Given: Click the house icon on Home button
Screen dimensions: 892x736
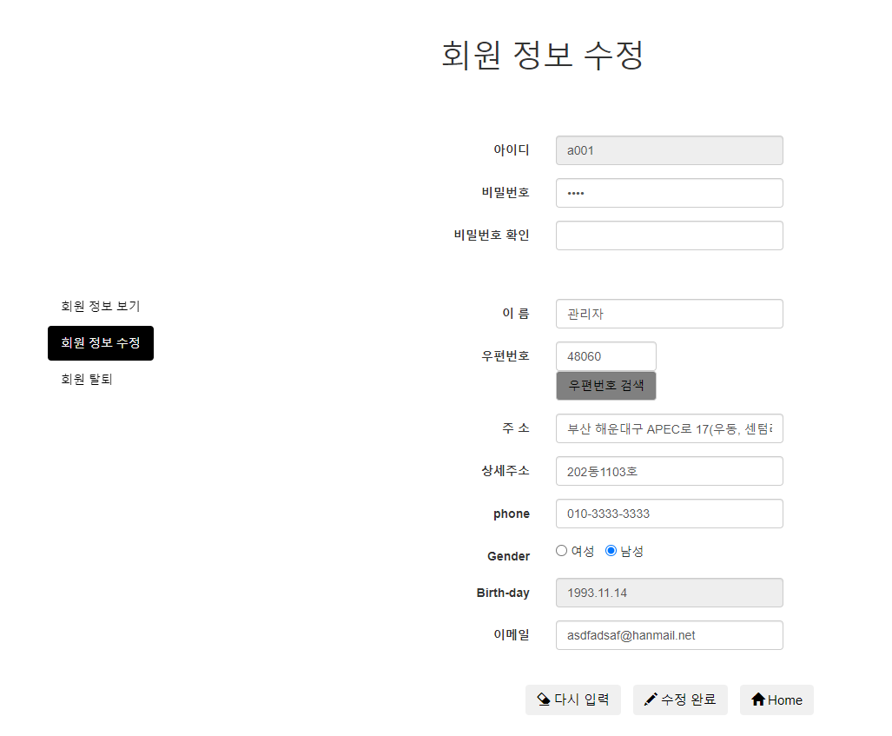Looking at the screenshot, I should [x=760, y=700].
